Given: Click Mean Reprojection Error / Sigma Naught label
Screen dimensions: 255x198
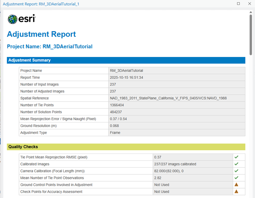Looking at the screenshot, I should click(58, 119).
